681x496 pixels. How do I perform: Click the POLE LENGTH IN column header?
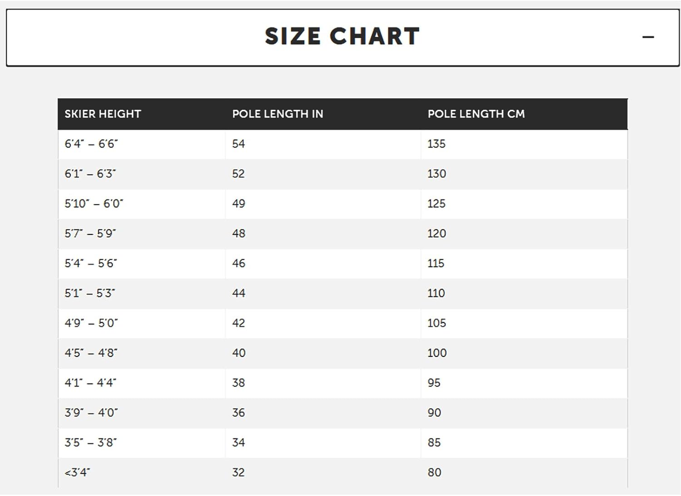pyautogui.click(x=277, y=114)
